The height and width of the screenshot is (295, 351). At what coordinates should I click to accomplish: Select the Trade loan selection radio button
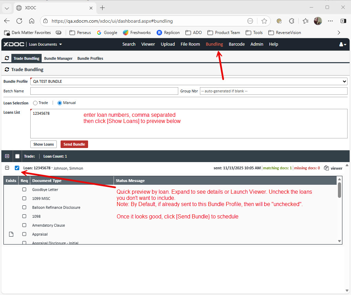click(x=35, y=103)
